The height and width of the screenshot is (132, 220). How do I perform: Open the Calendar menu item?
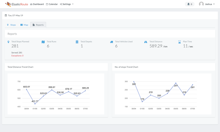52,4
